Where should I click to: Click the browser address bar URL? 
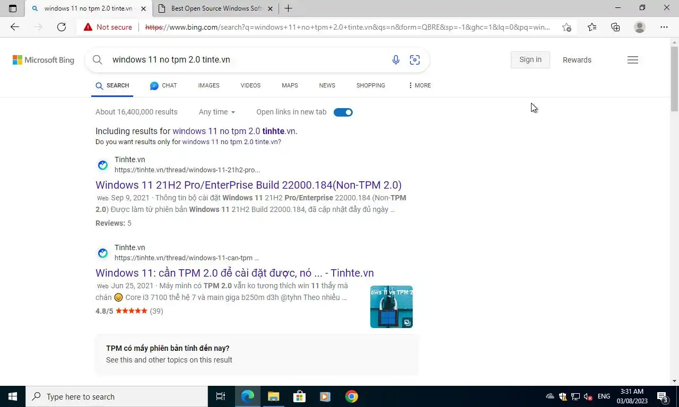(347, 27)
